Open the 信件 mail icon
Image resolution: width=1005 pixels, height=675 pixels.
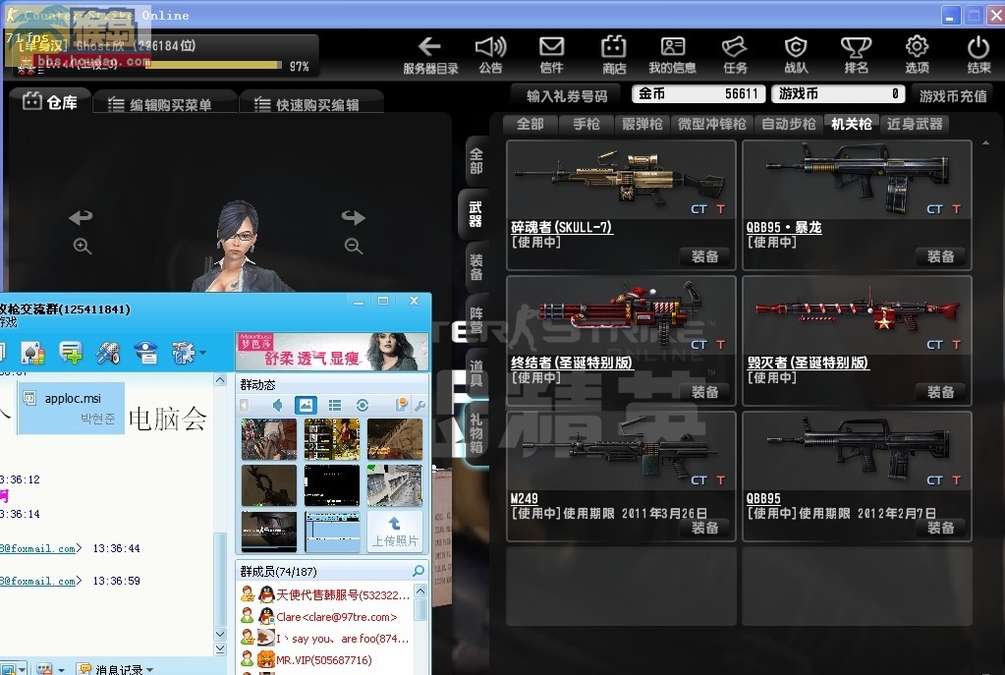click(551, 46)
